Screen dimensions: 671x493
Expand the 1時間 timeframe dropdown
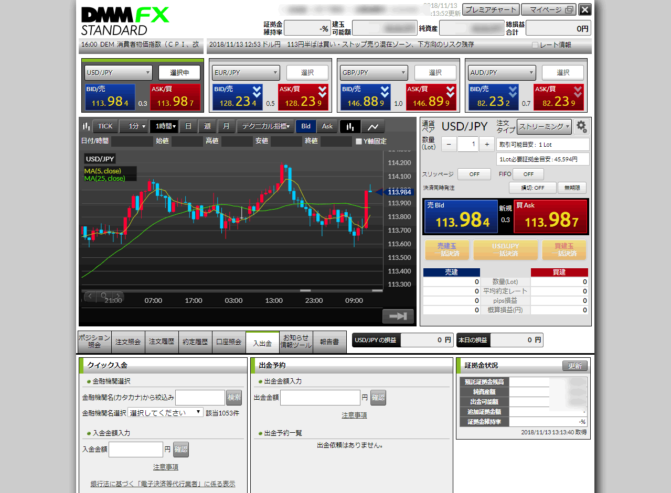[x=164, y=126]
